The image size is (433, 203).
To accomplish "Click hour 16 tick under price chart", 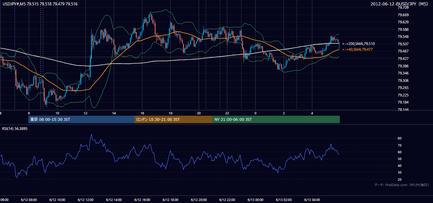I will coord(142,113).
